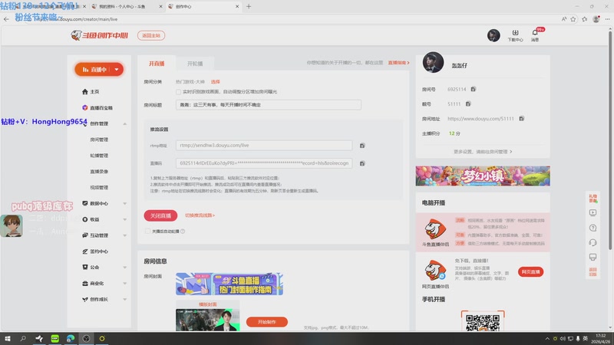Viewport: 614px width, 345px height.
Task: Expand the 数据中心 sidebar section
Action: [124, 203]
